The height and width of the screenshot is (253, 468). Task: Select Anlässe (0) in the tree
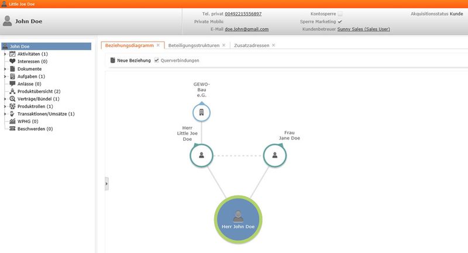tap(29, 84)
